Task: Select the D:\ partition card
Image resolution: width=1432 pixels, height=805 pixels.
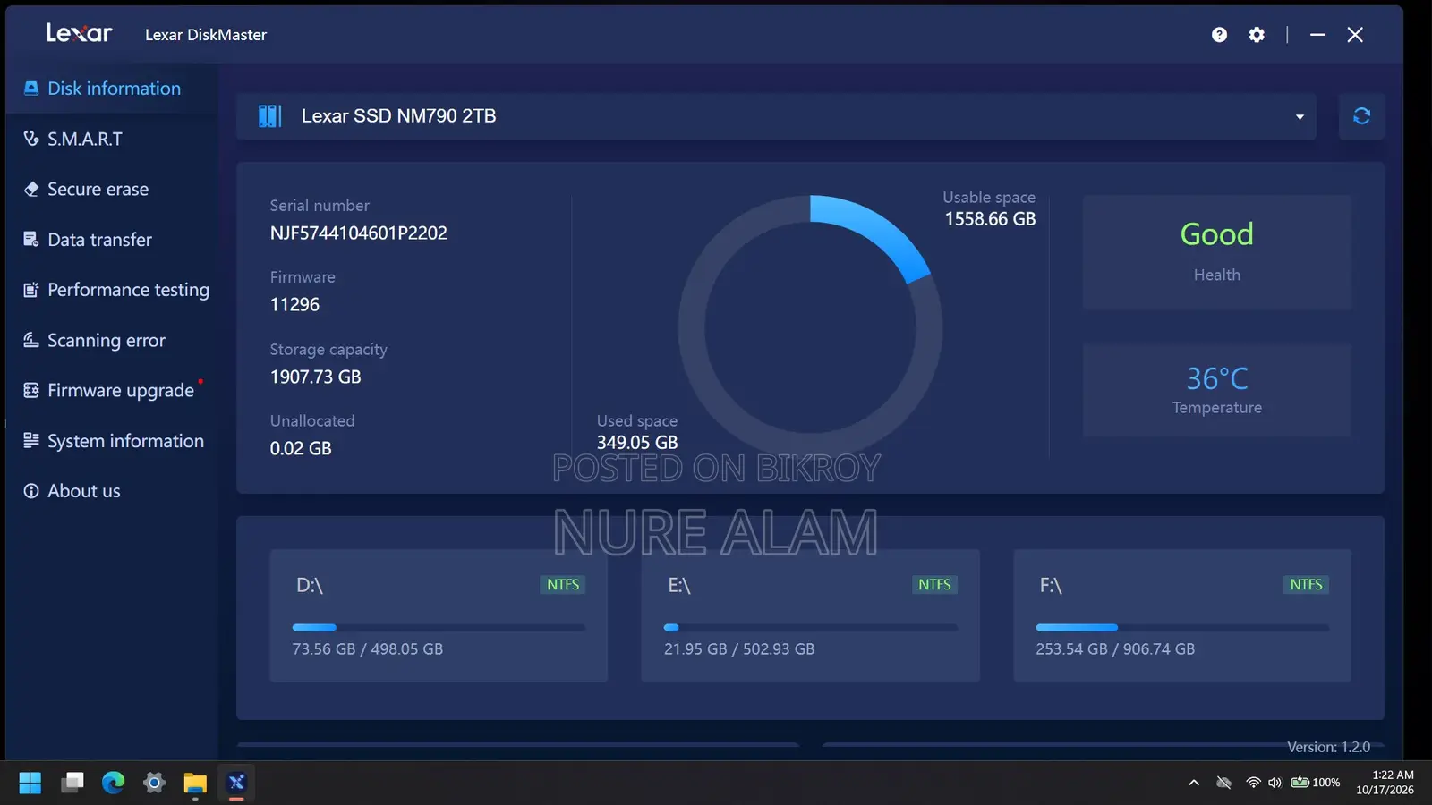Action: coord(439,615)
